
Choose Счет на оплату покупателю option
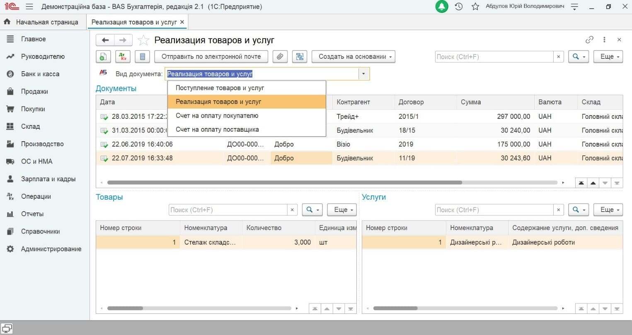pyautogui.click(x=217, y=116)
